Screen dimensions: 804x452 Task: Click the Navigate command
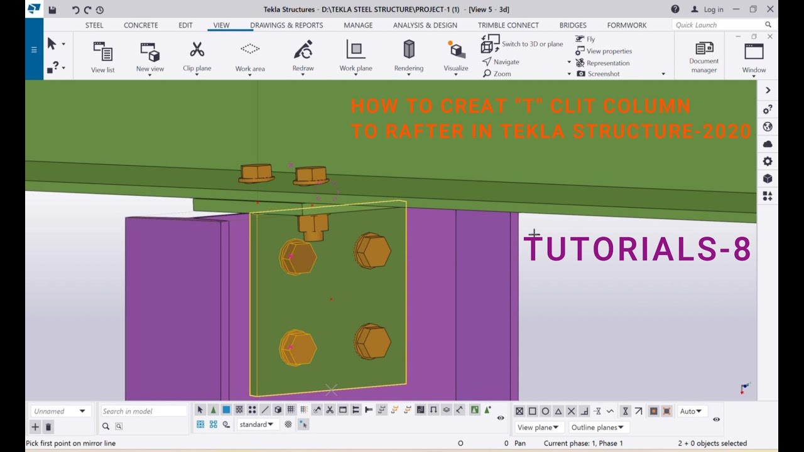[x=501, y=62]
